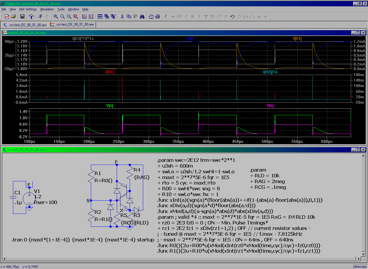This screenshot has width=368, height=269.
Task: Open the View menu
Action: click(13, 9)
